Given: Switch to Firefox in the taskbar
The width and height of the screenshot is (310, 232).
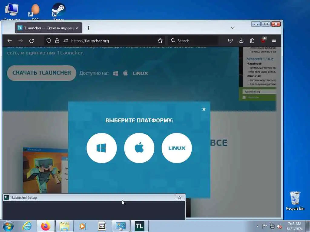Looking at the screenshot, I should coord(46,226).
